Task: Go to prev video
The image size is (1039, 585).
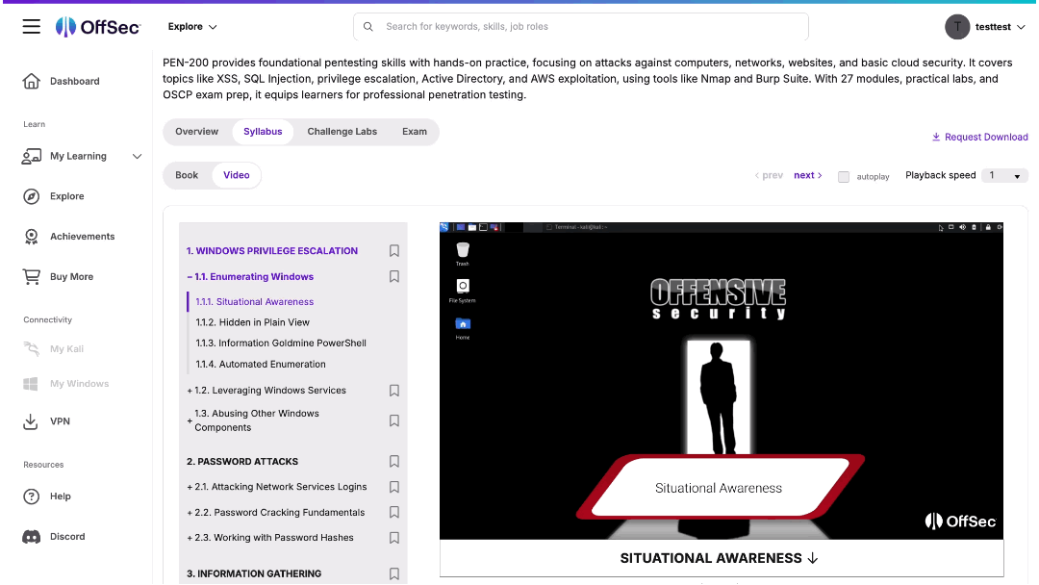Action: click(x=769, y=175)
